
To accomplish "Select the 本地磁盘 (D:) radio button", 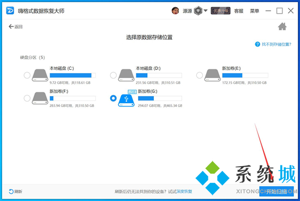I will [113, 75].
